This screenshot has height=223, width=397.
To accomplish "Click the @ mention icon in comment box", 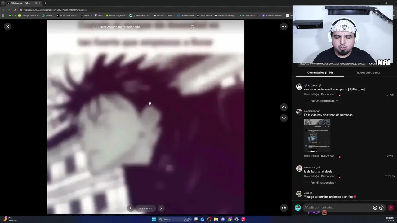I will 375,208.
